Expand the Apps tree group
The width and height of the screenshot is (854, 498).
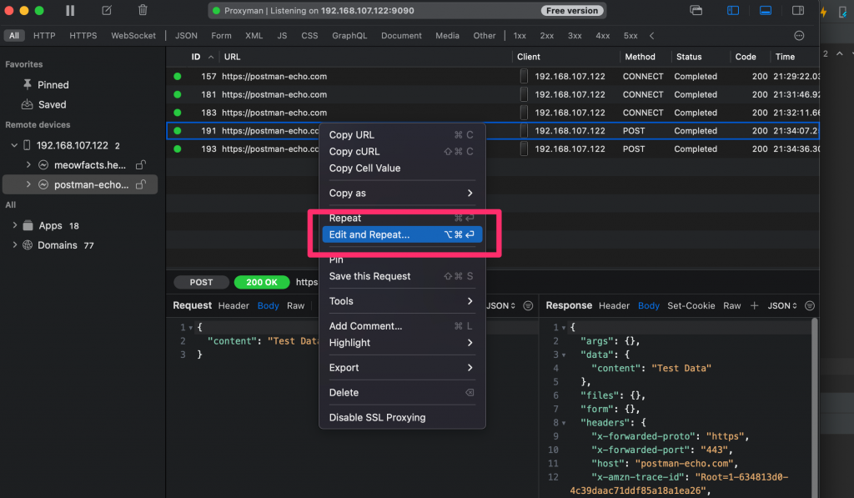tap(15, 225)
